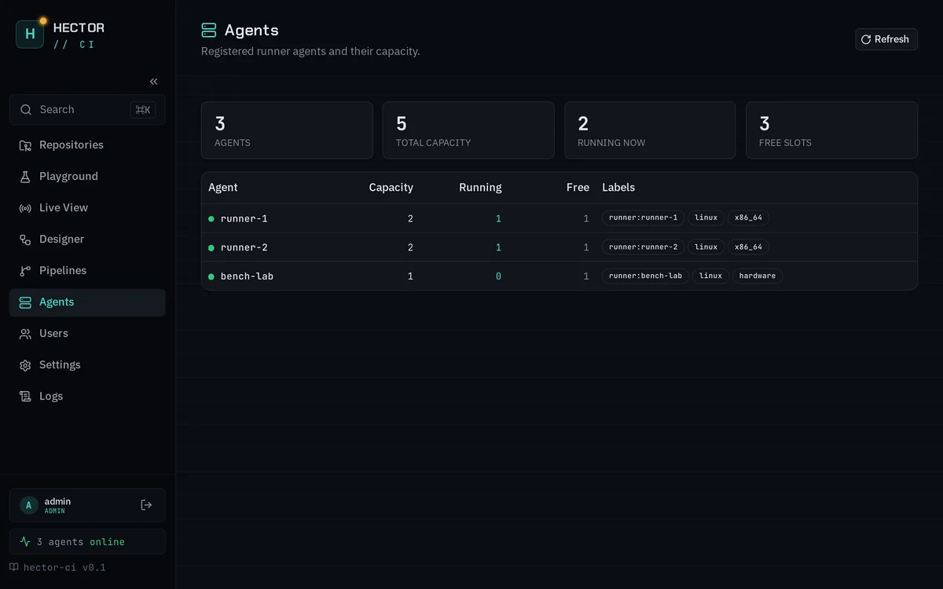The height and width of the screenshot is (589, 943).
Task: Click the Running Now stat card
Action: (650, 130)
